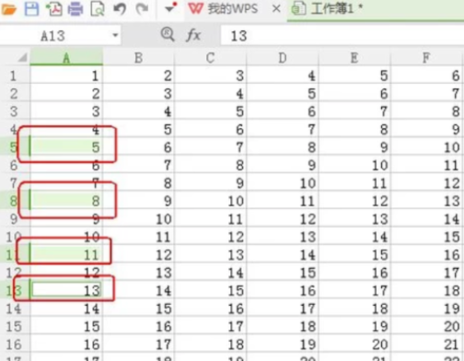464x361 pixels.
Task: Select cell C12 containing 14
Action: 210,273
